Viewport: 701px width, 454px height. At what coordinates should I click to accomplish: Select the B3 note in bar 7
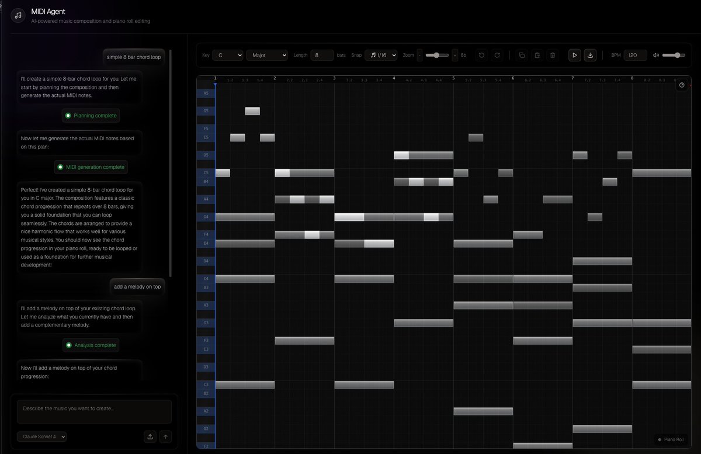point(602,287)
